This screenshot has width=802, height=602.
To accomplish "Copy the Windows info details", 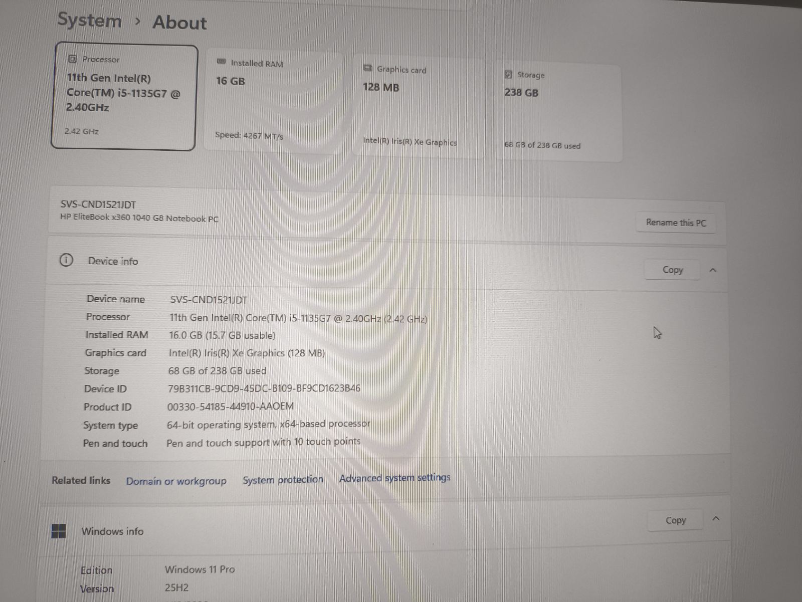I will point(676,520).
